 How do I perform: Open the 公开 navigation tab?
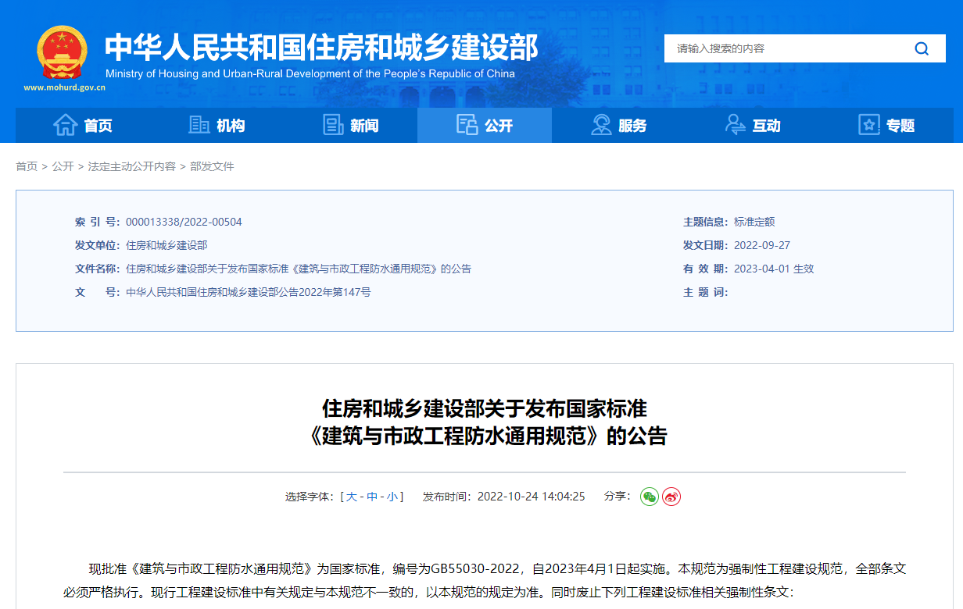[485, 125]
